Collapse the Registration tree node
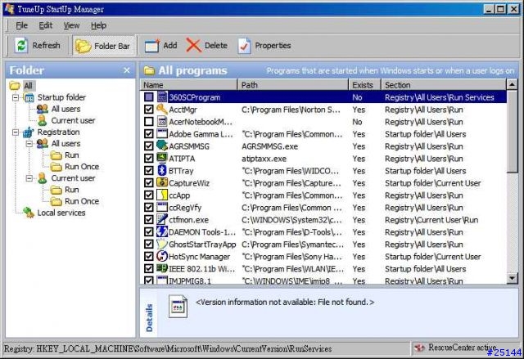 (16, 132)
